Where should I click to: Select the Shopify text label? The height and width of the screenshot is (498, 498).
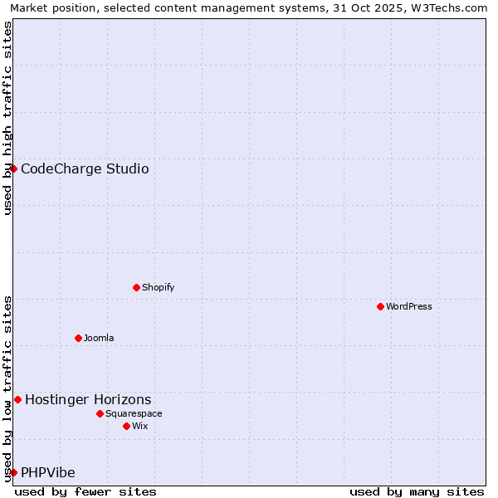tap(158, 287)
